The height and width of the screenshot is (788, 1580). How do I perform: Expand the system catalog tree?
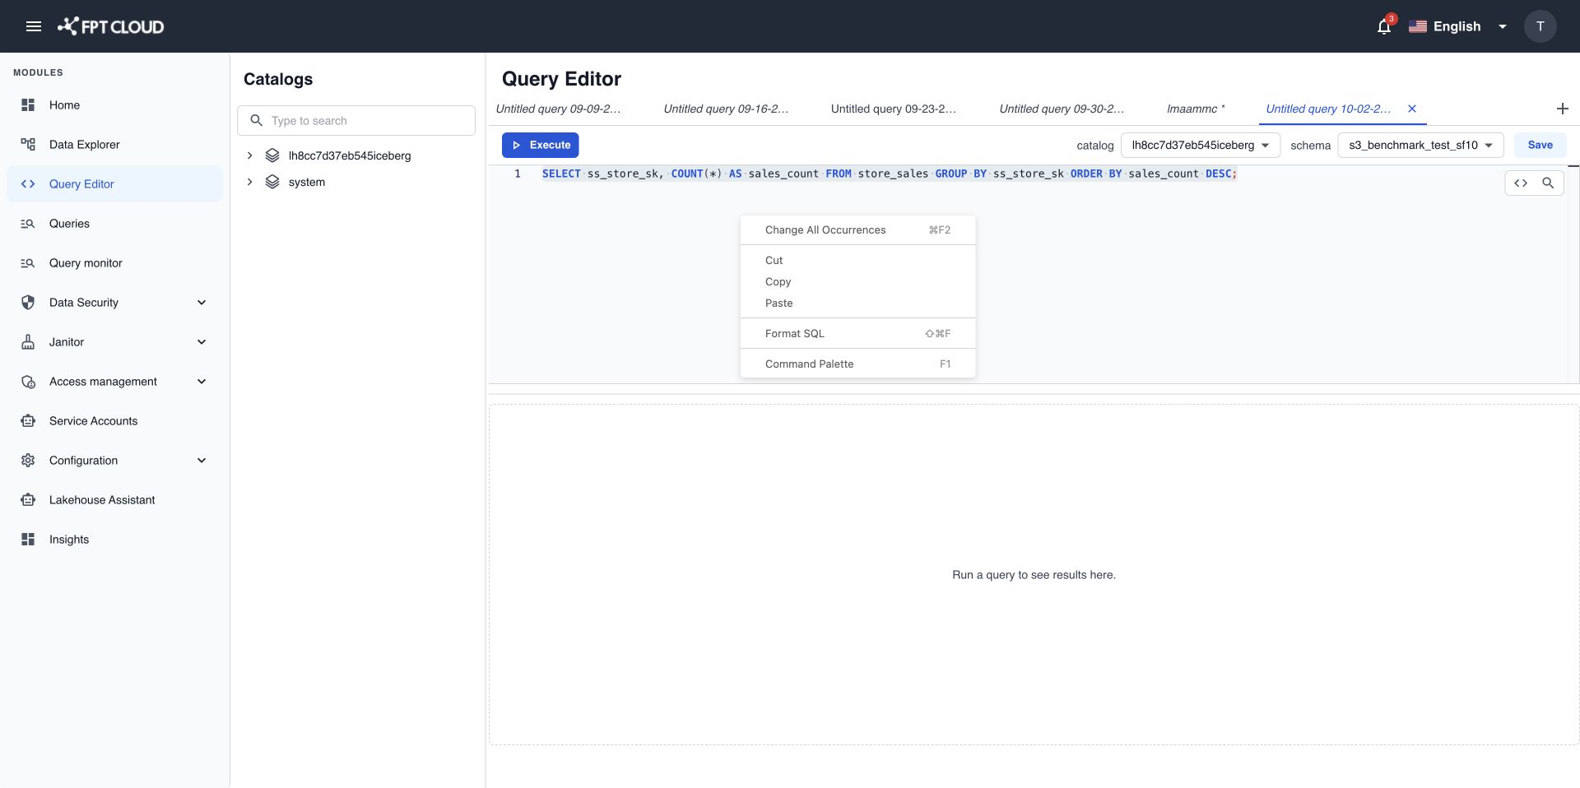(249, 182)
